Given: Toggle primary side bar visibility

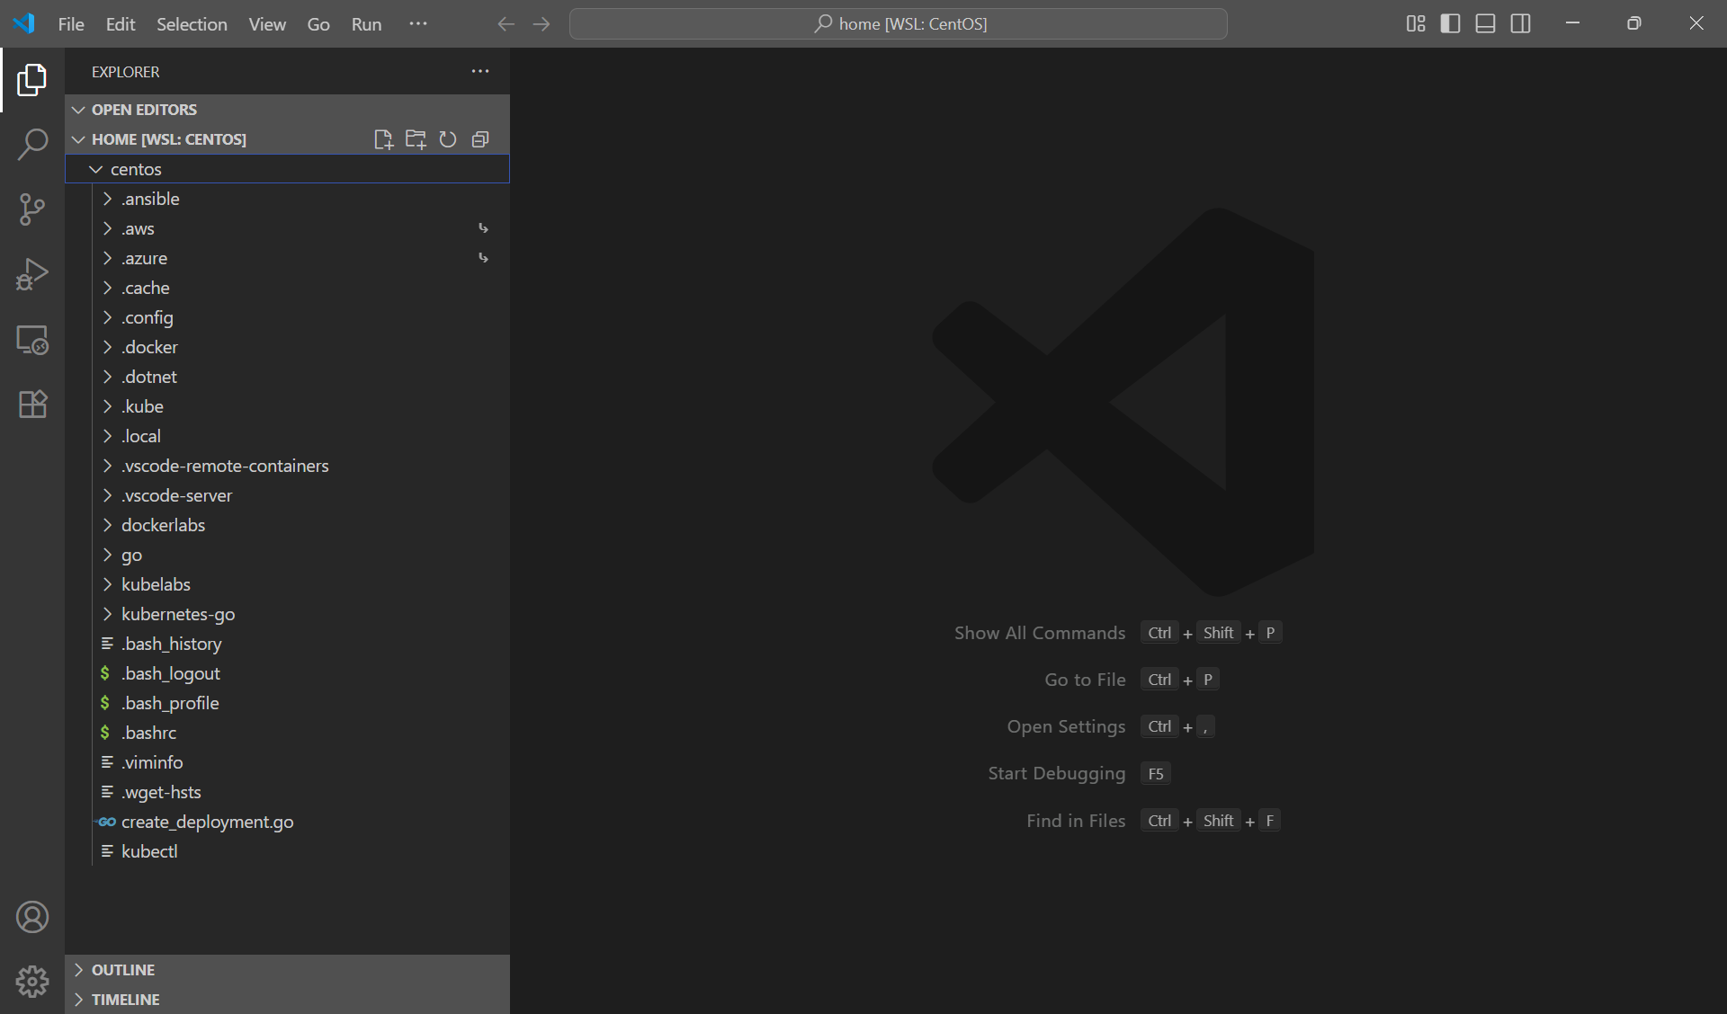Looking at the screenshot, I should pyautogui.click(x=1450, y=23).
